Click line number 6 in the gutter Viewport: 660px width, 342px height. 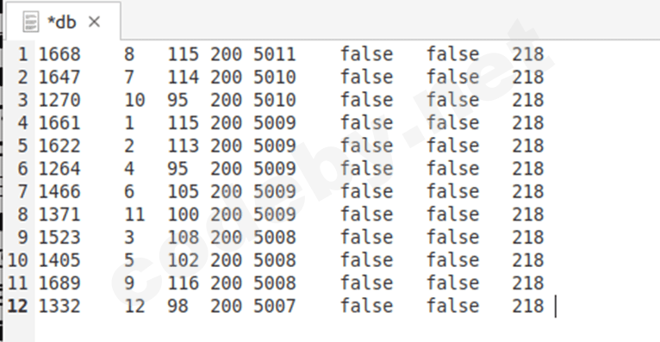22,169
